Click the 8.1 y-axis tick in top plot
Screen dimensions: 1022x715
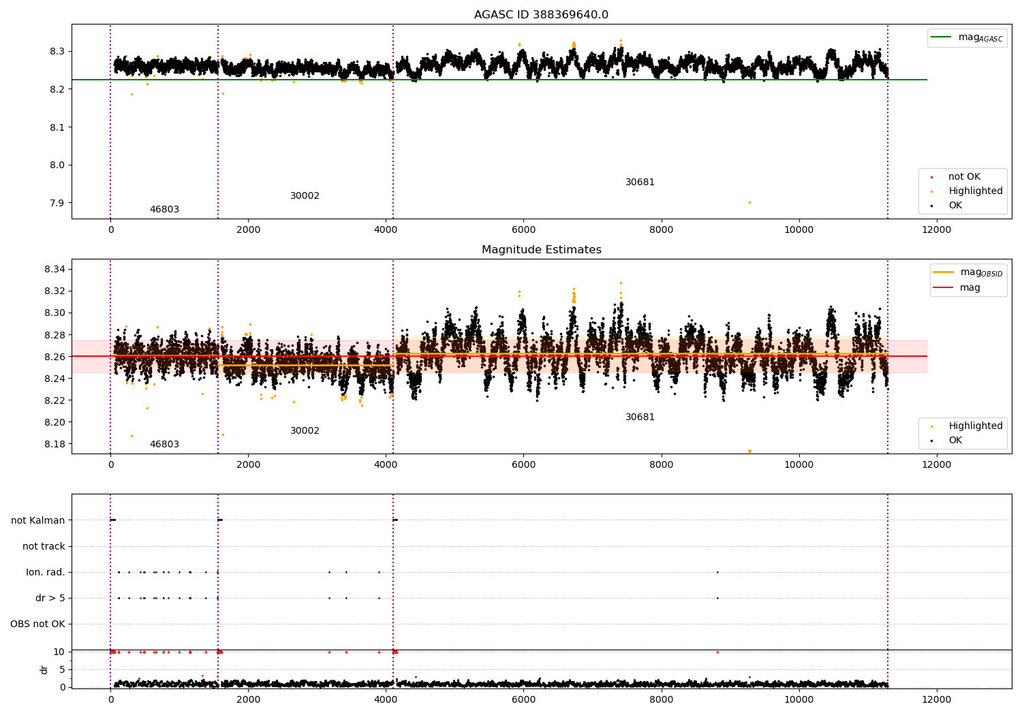(x=57, y=127)
